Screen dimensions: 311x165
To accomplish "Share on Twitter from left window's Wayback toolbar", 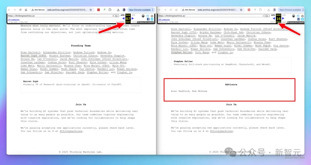I will (152, 19).
